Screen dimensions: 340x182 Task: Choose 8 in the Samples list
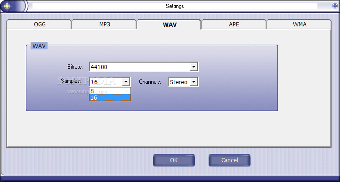coord(110,91)
